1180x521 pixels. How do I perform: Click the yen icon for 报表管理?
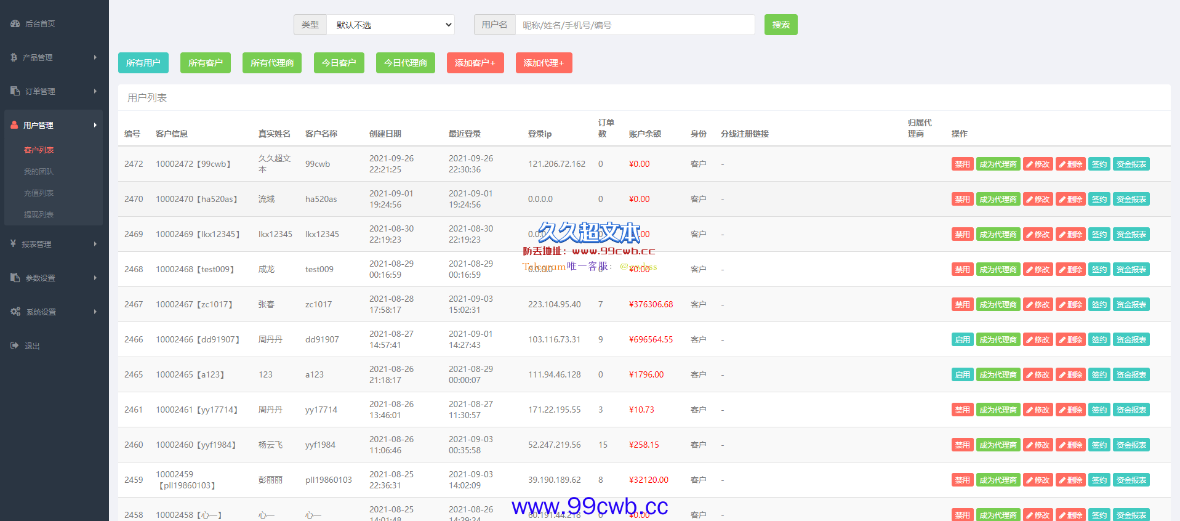13,244
